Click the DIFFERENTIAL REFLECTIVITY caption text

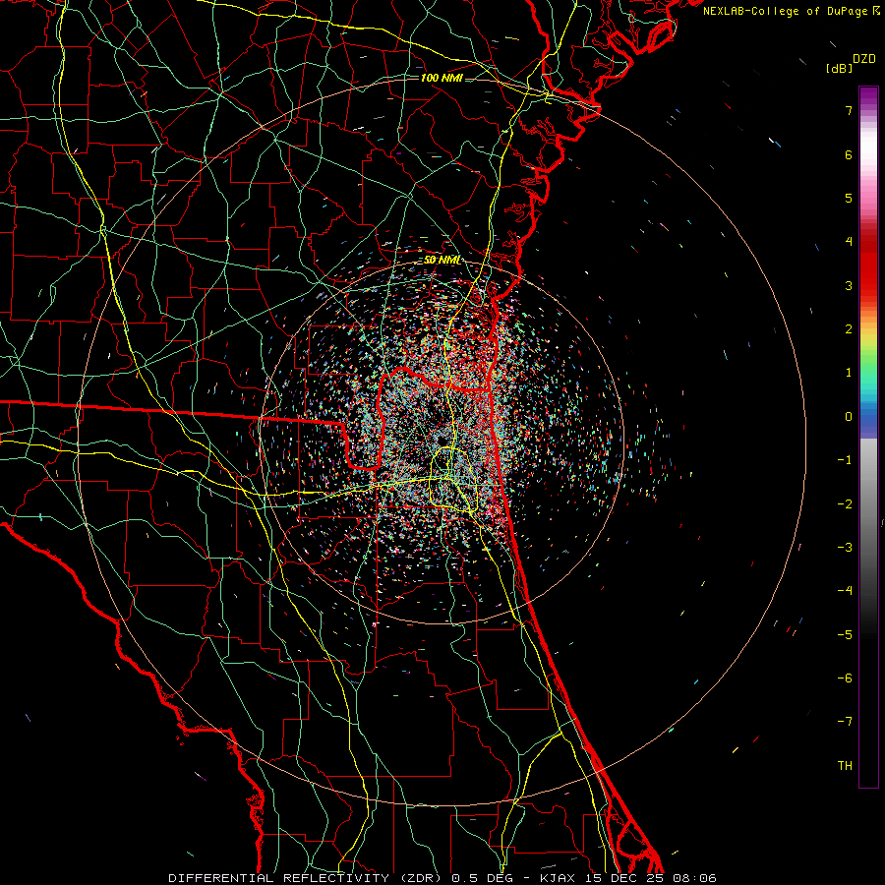click(x=279, y=878)
